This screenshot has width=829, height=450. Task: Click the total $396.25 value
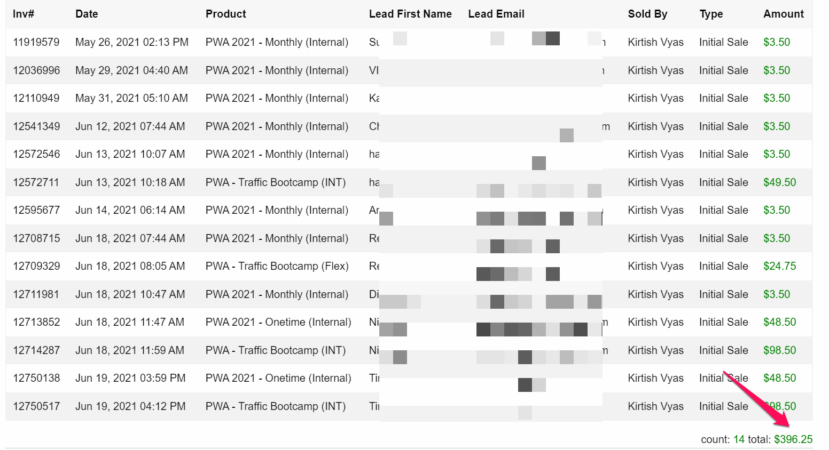tap(793, 439)
